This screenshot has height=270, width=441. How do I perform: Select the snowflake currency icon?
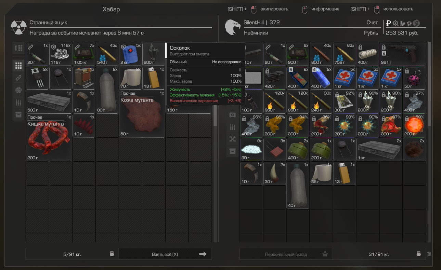click(409, 23)
